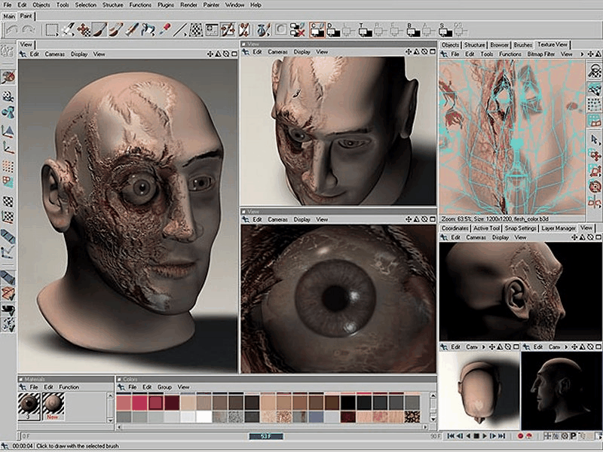Open the Render menu

click(x=189, y=5)
